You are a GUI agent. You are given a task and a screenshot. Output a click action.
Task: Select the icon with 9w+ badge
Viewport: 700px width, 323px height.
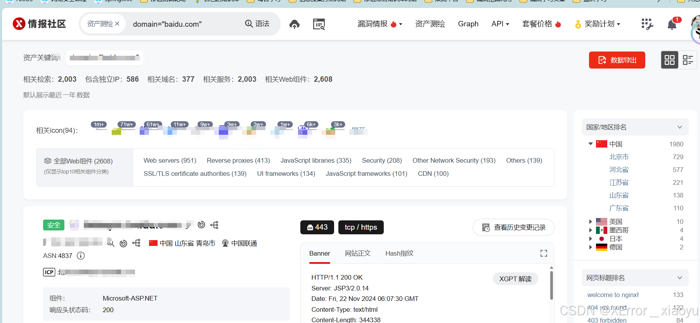tap(203, 129)
